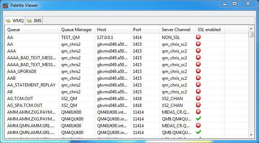The image size is (259, 143).
Task: Click the green SSL check for QM4QUK00 payment row
Action: (x=198, y=118)
